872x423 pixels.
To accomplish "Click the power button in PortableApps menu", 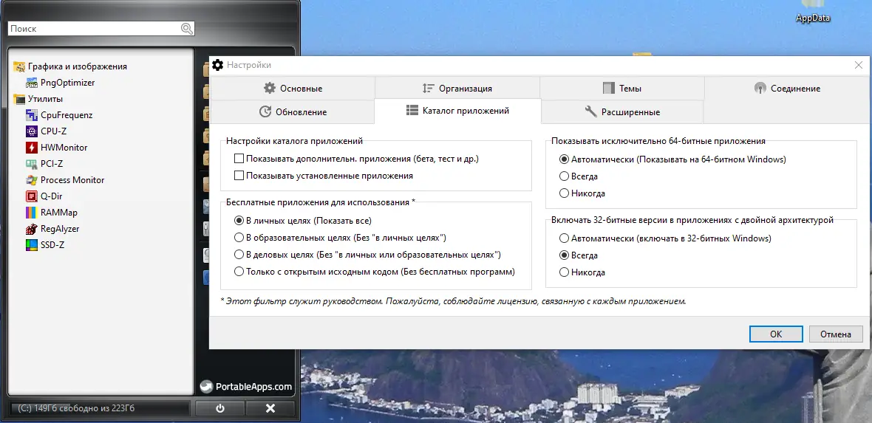I will tap(220, 408).
